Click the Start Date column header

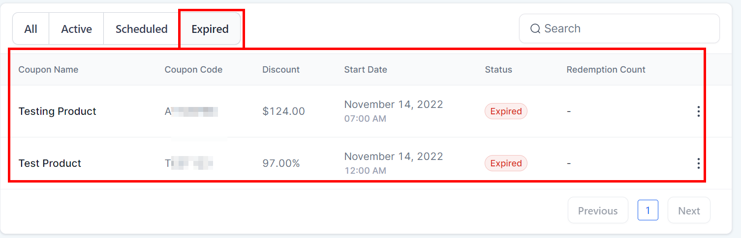366,70
